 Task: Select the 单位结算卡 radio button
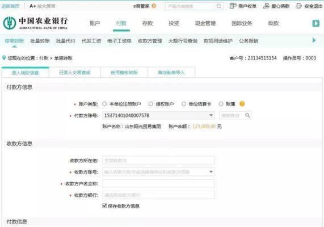(184, 104)
